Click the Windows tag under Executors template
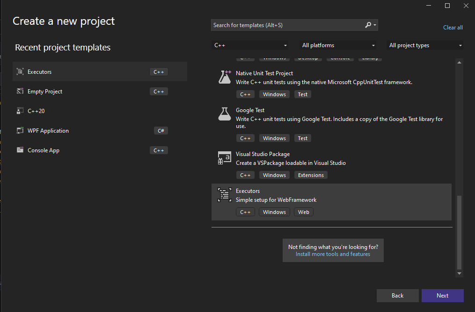 coord(274,212)
